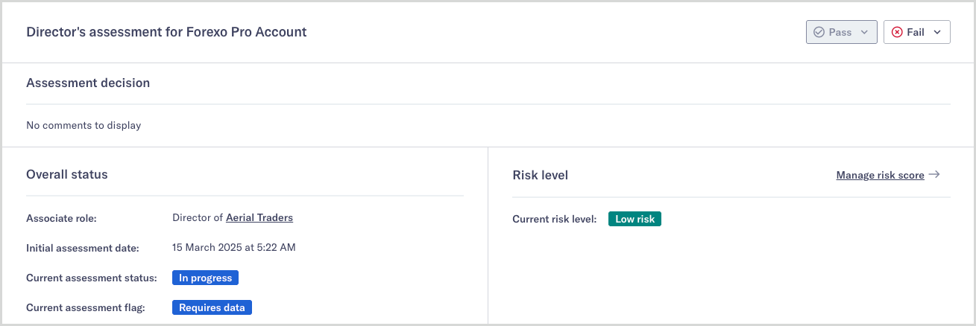This screenshot has width=976, height=326.
Task: Click the initial assessment date value
Action: coord(233,247)
